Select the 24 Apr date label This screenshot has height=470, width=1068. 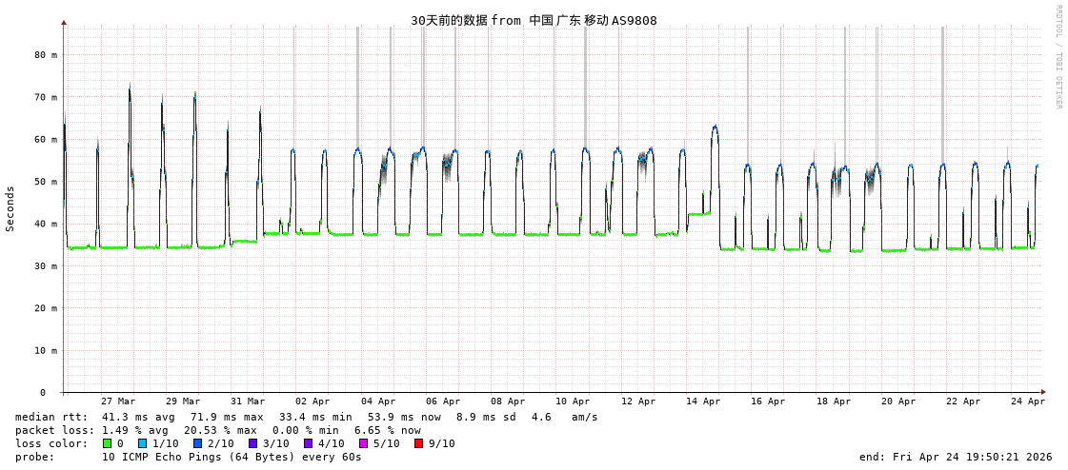1028,401
